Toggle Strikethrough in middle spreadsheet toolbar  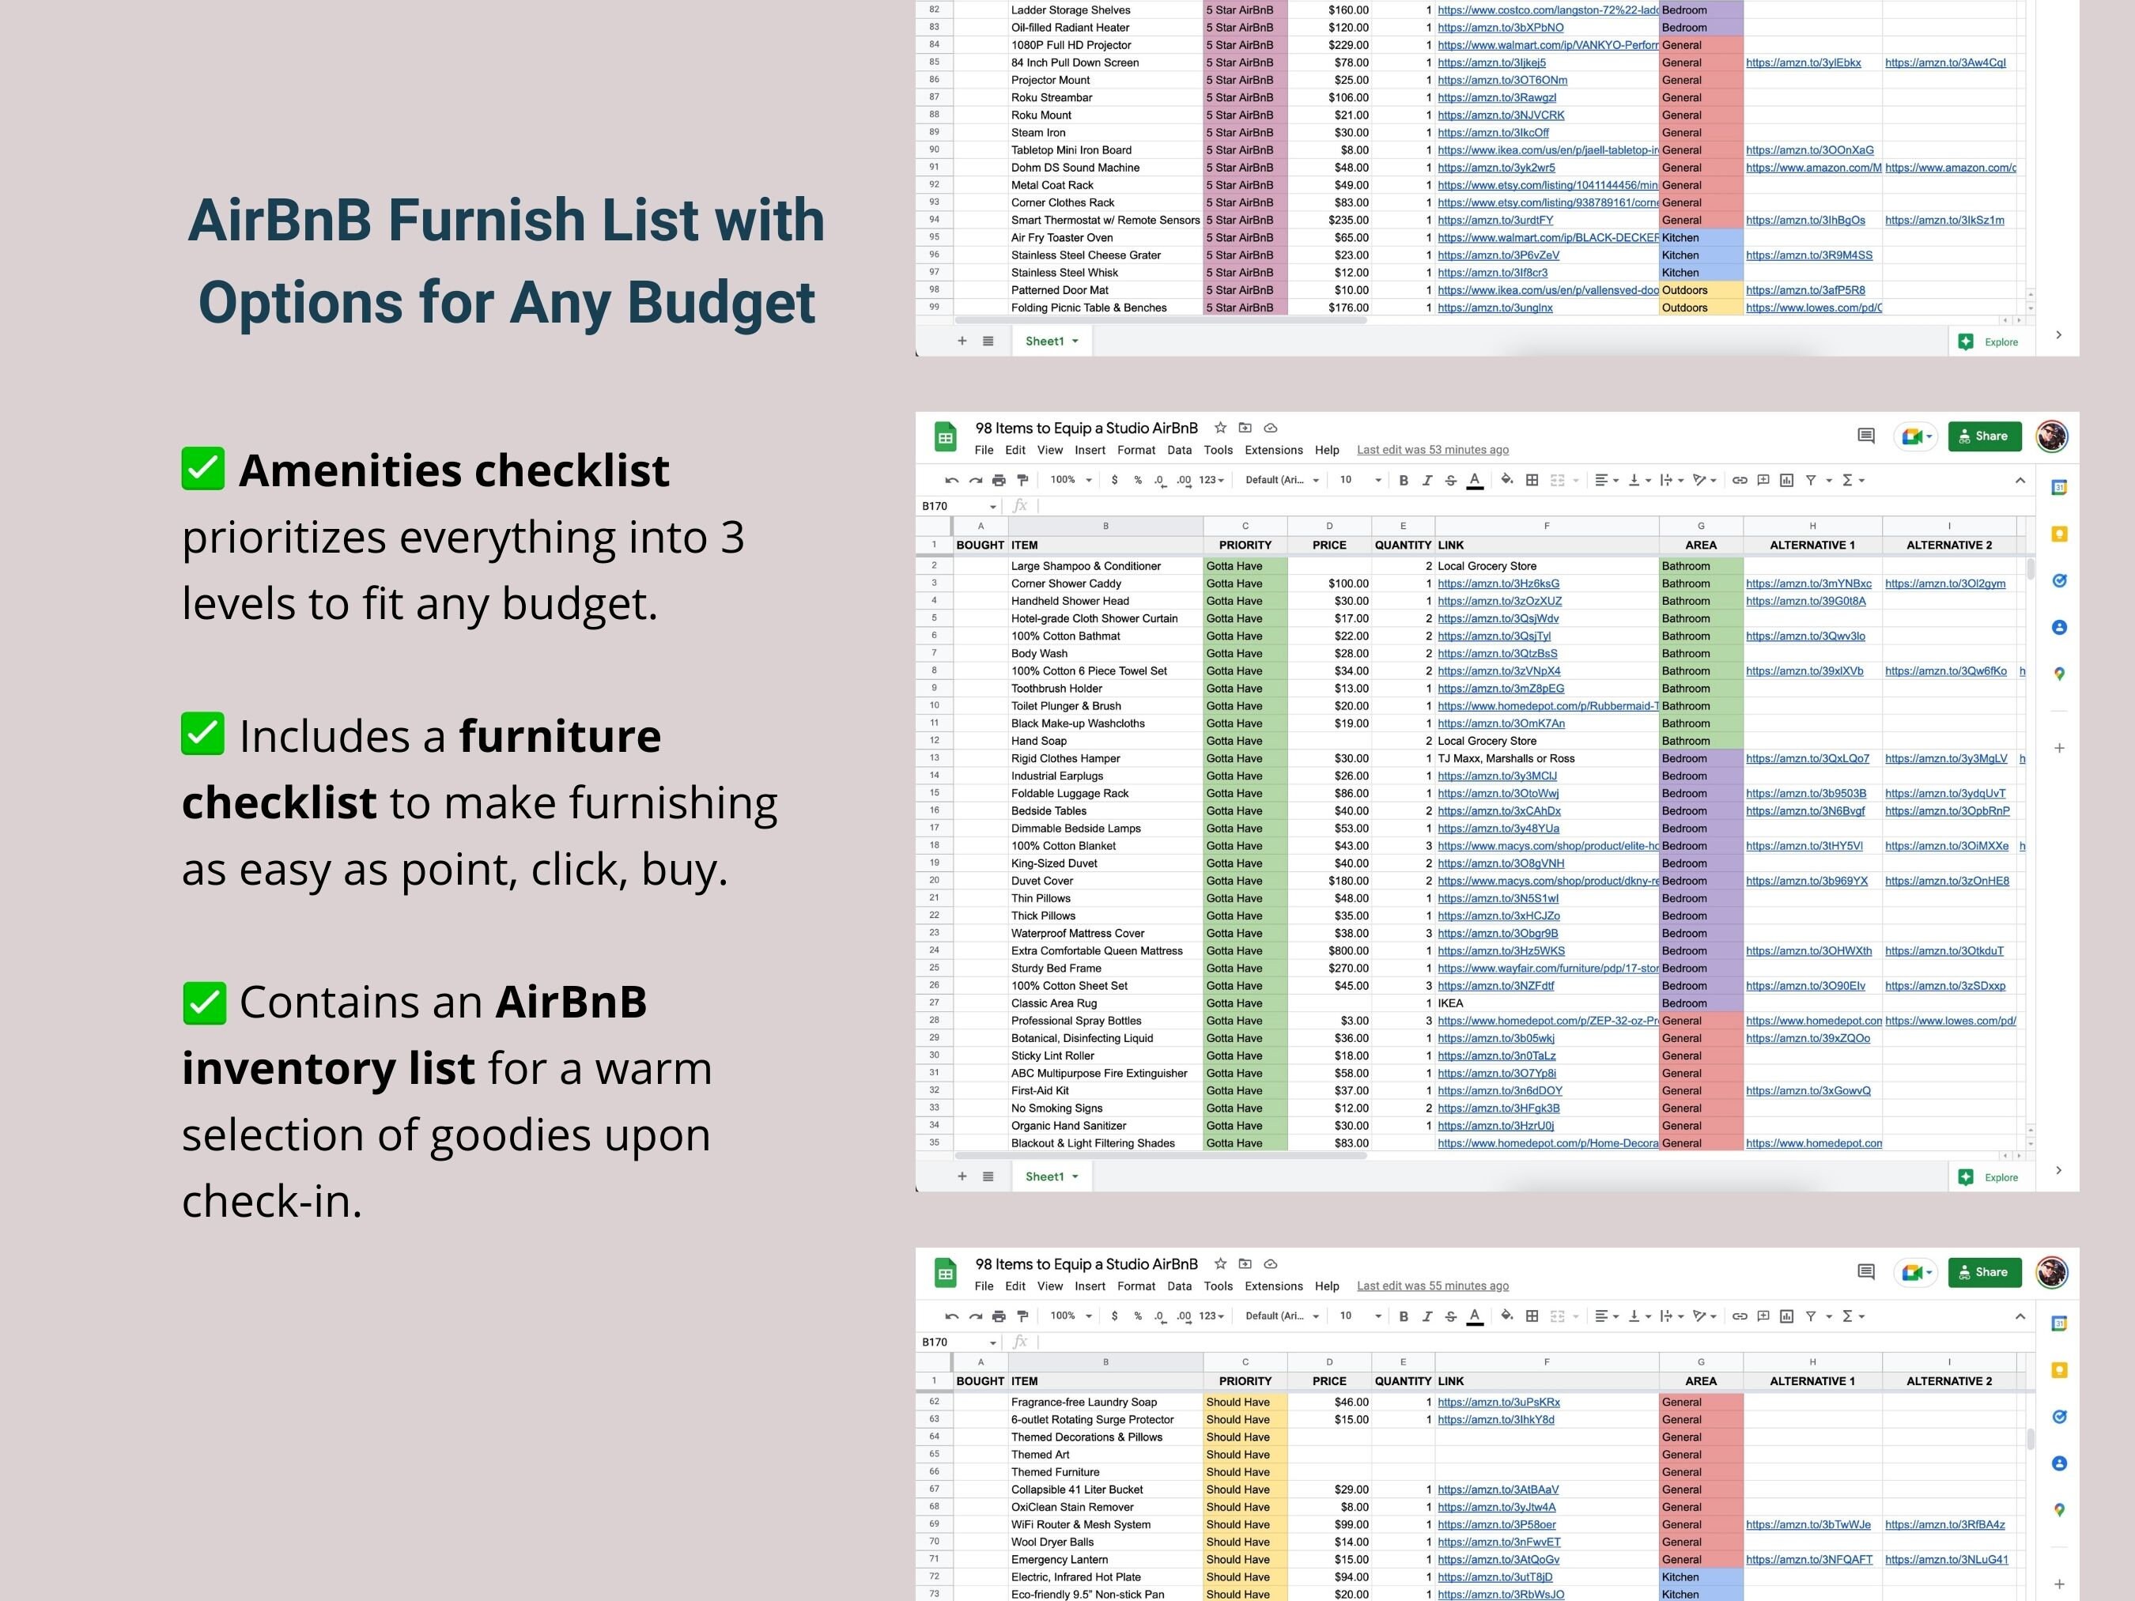1451,480
